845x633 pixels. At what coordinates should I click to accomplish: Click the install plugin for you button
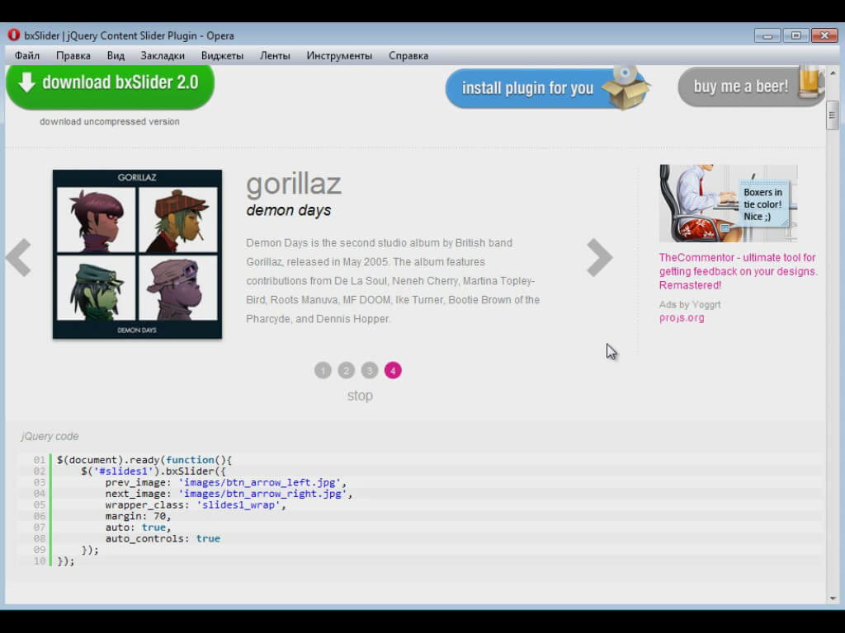(548, 88)
